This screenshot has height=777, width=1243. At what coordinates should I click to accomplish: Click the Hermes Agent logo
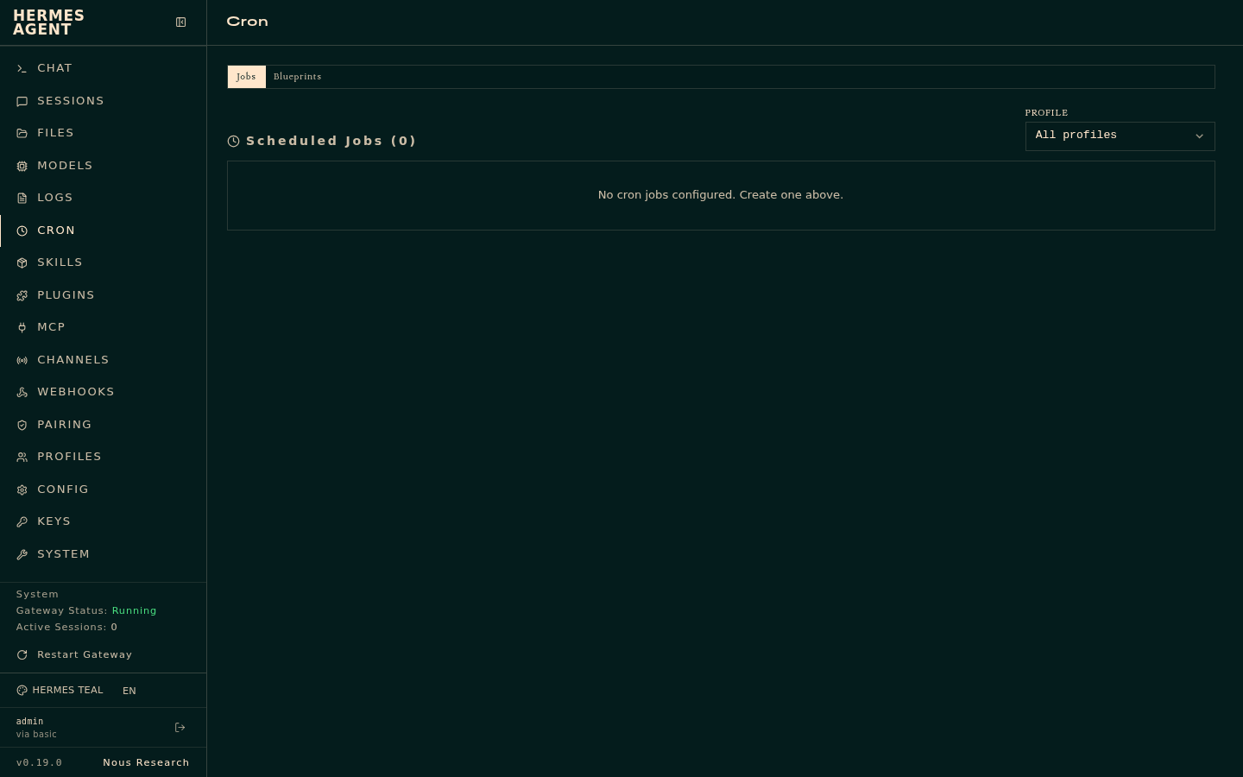click(48, 22)
